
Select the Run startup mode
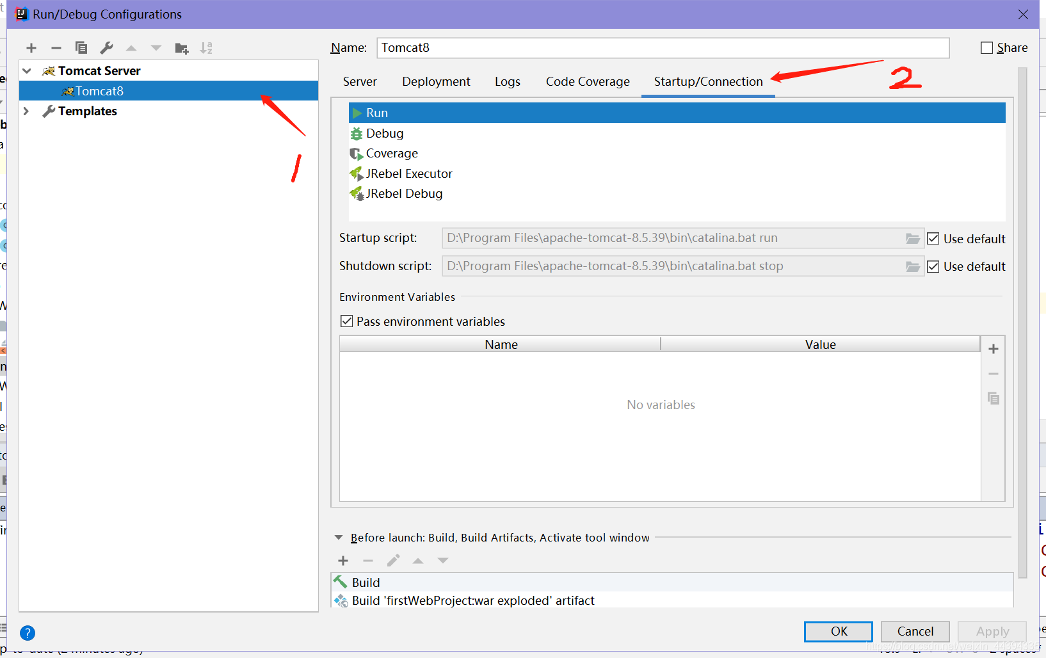click(x=677, y=113)
